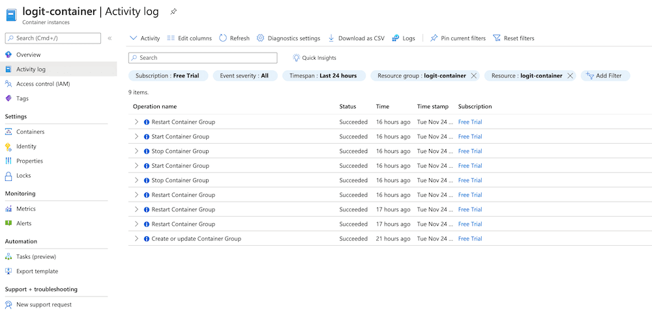
Task: Remove the Resource logit-container filter
Action: (x=570, y=76)
